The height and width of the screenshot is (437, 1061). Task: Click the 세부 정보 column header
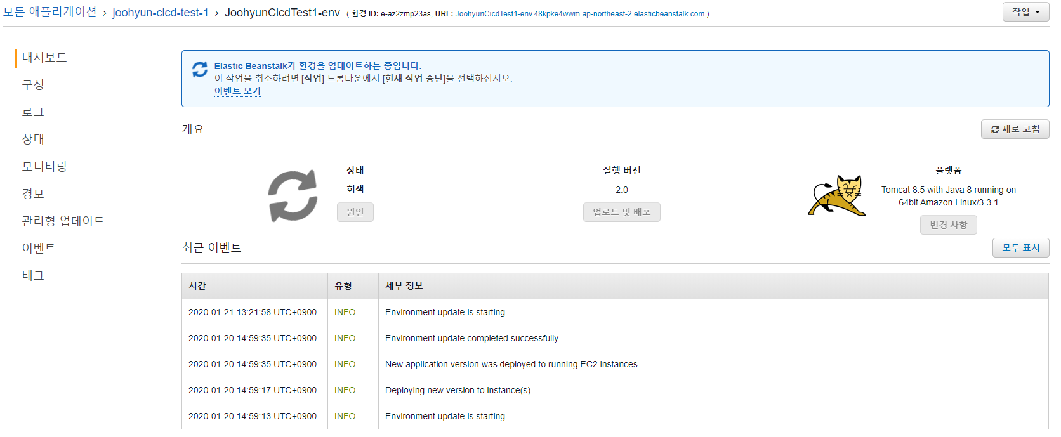pos(713,286)
